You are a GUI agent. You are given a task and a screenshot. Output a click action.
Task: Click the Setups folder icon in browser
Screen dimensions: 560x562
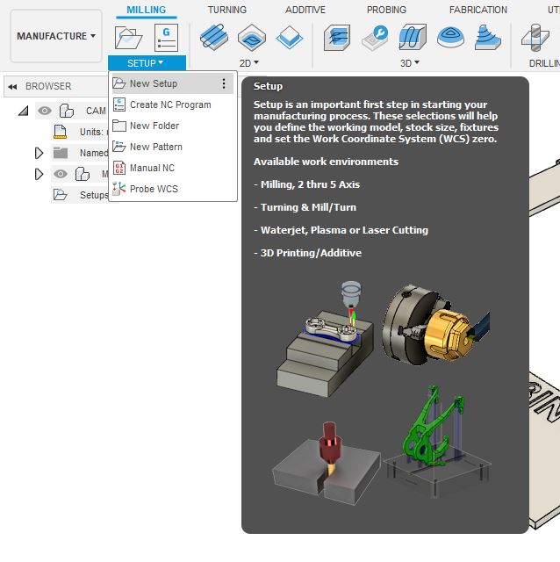[x=61, y=195]
